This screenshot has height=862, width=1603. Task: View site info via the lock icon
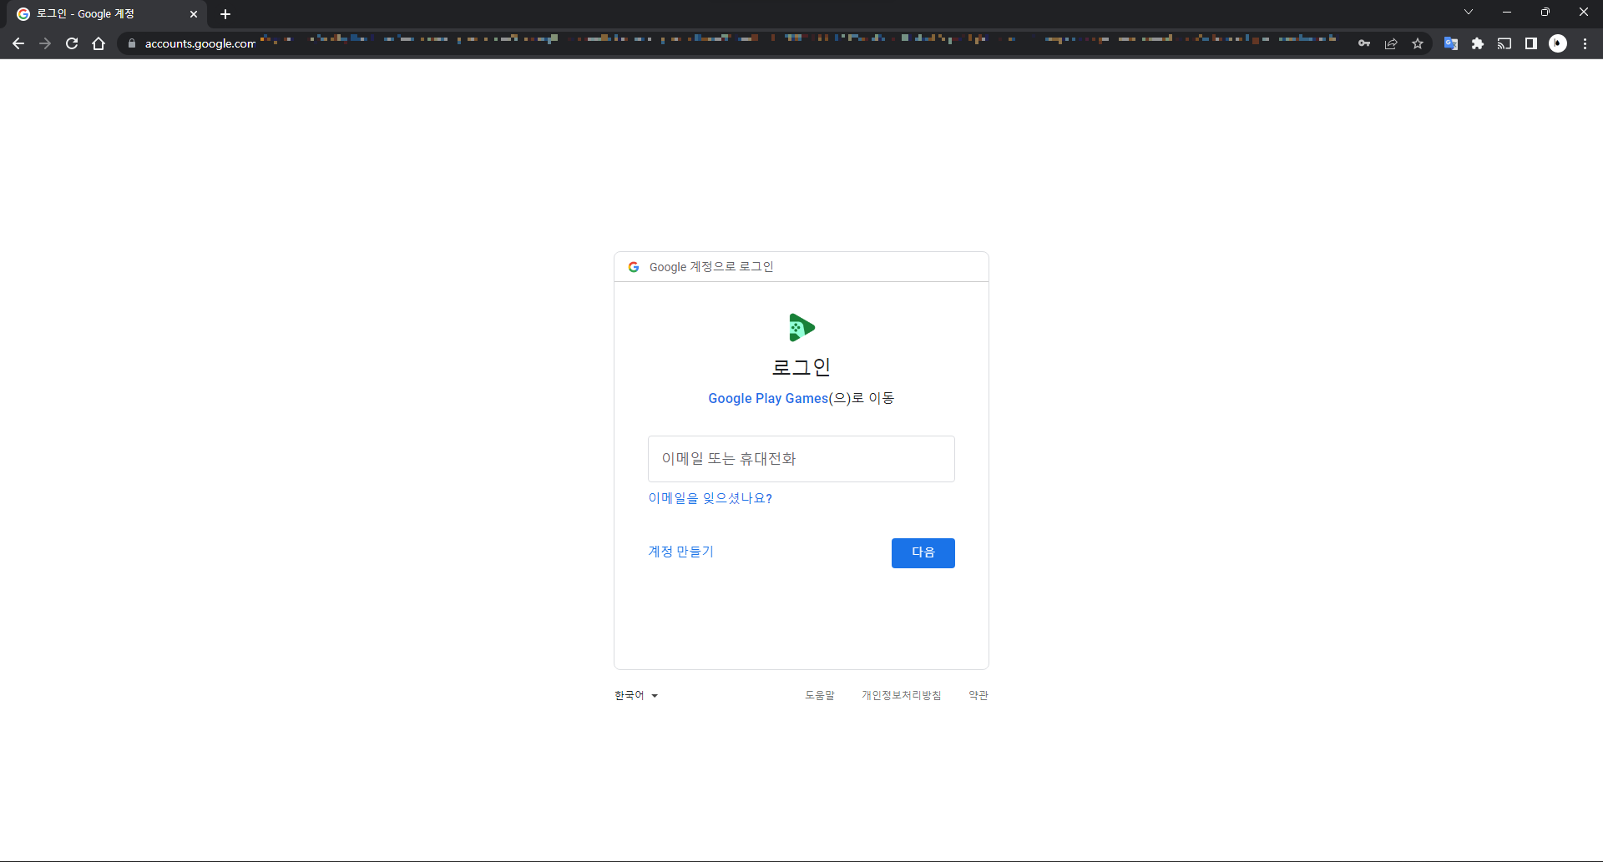point(131,43)
